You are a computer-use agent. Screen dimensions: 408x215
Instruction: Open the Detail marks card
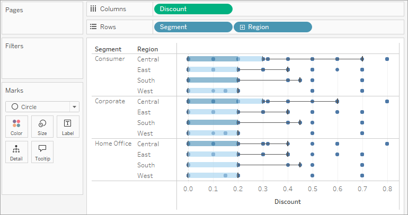click(16, 152)
